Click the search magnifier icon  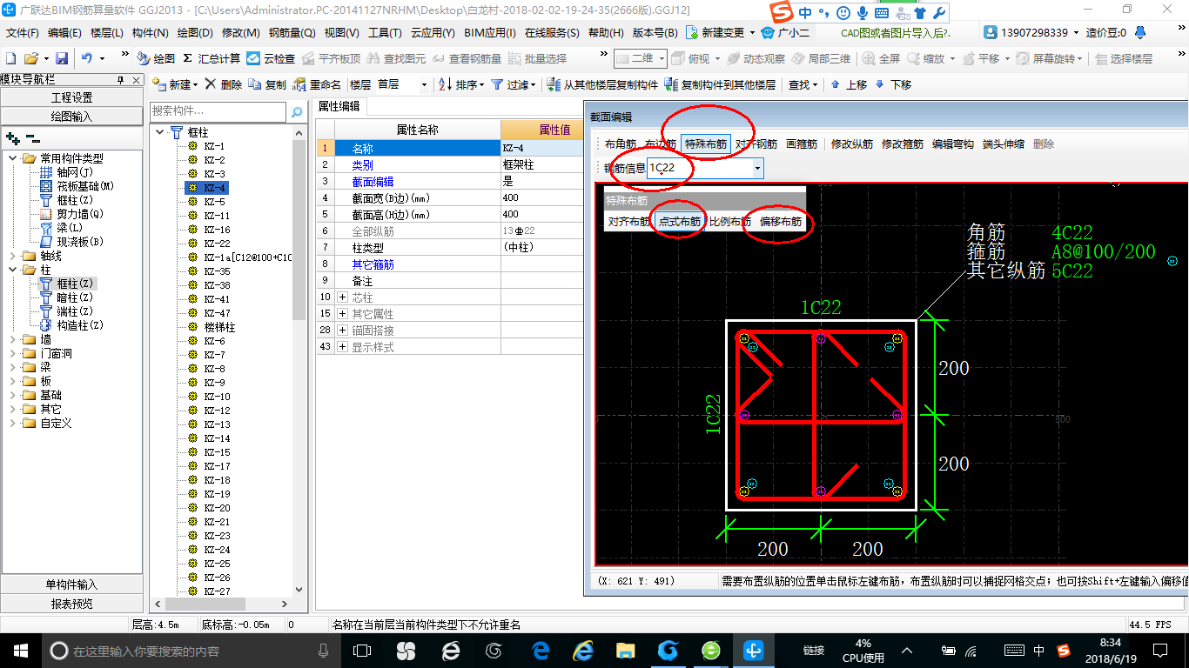pos(297,111)
